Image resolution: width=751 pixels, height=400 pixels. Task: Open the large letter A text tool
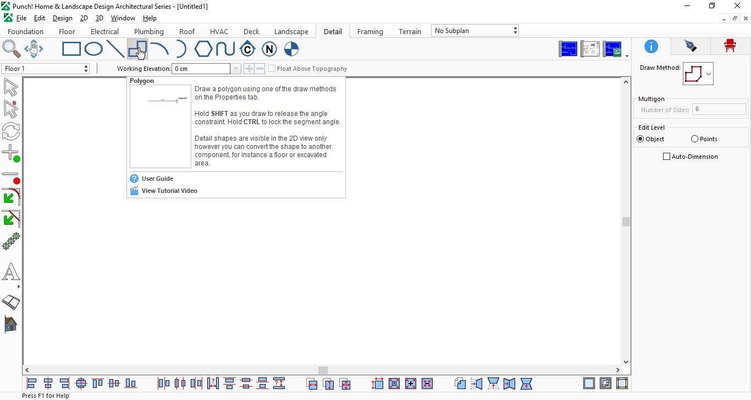[11, 272]
